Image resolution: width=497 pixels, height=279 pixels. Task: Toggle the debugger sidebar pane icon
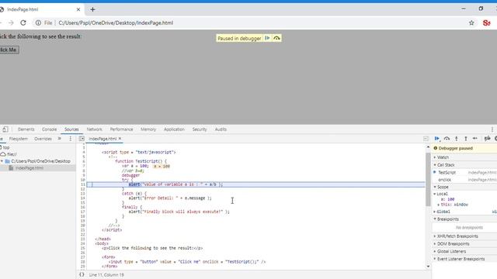click(426, 139)
